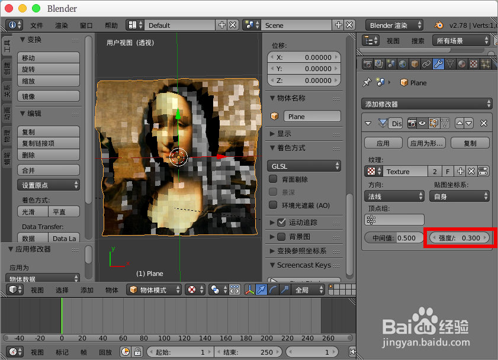Enable the 背景图 checkbox
The height and width of the screenshot is (360, 498).
[x=281, y=236]
